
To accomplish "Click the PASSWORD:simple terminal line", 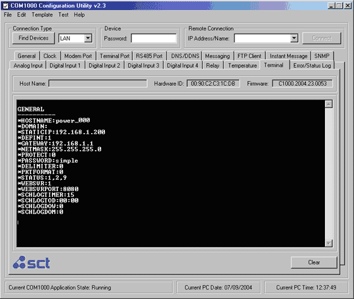I will click(x=48, y=161).
